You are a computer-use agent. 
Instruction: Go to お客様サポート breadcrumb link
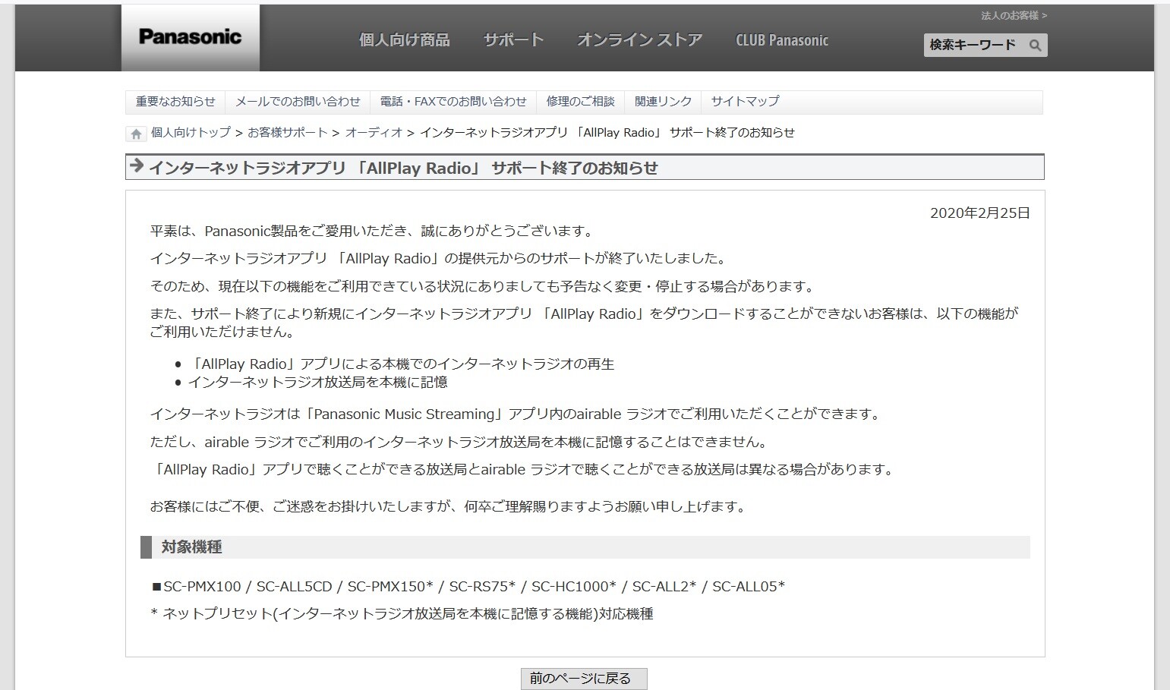coord(287,133)
